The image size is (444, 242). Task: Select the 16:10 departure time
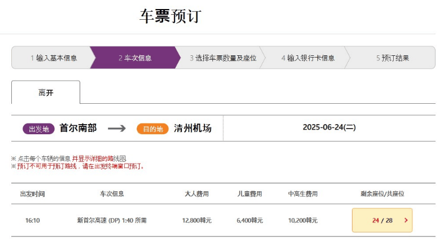point(33,220)
